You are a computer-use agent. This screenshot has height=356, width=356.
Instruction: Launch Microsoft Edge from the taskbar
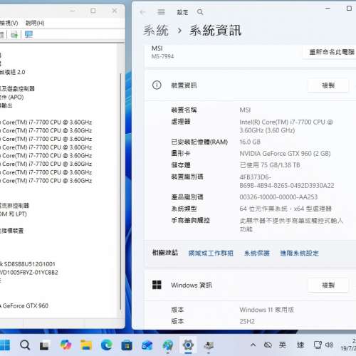(x=107, y=345)
